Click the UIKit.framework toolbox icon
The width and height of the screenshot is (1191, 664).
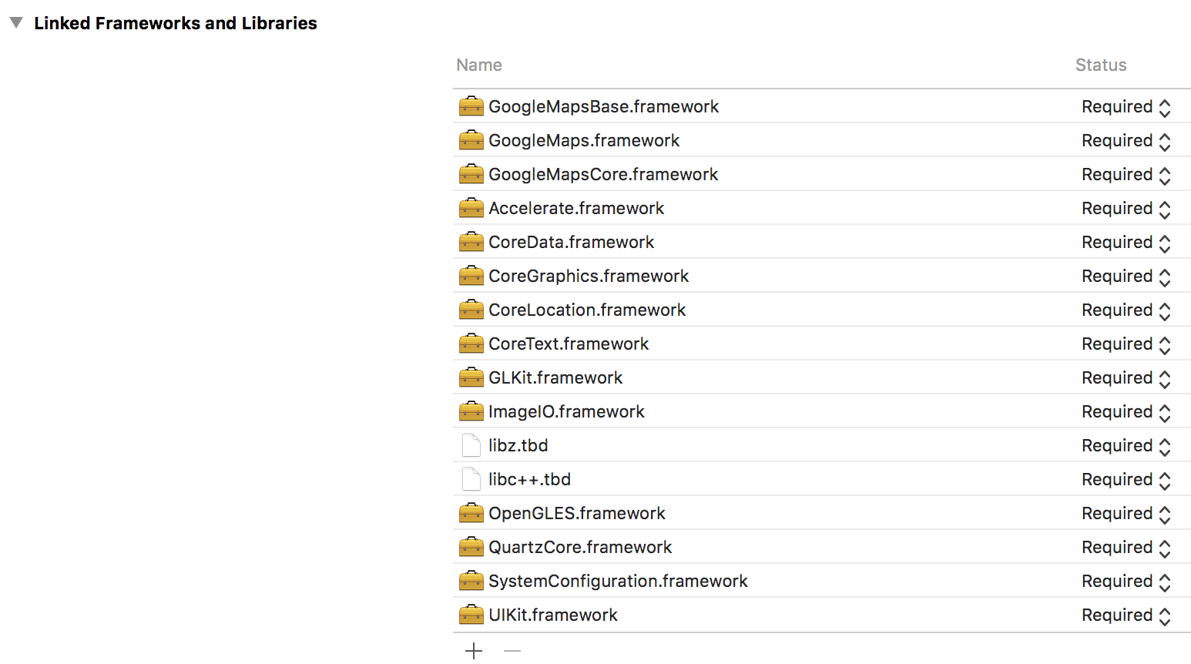(x=471, y=615)
